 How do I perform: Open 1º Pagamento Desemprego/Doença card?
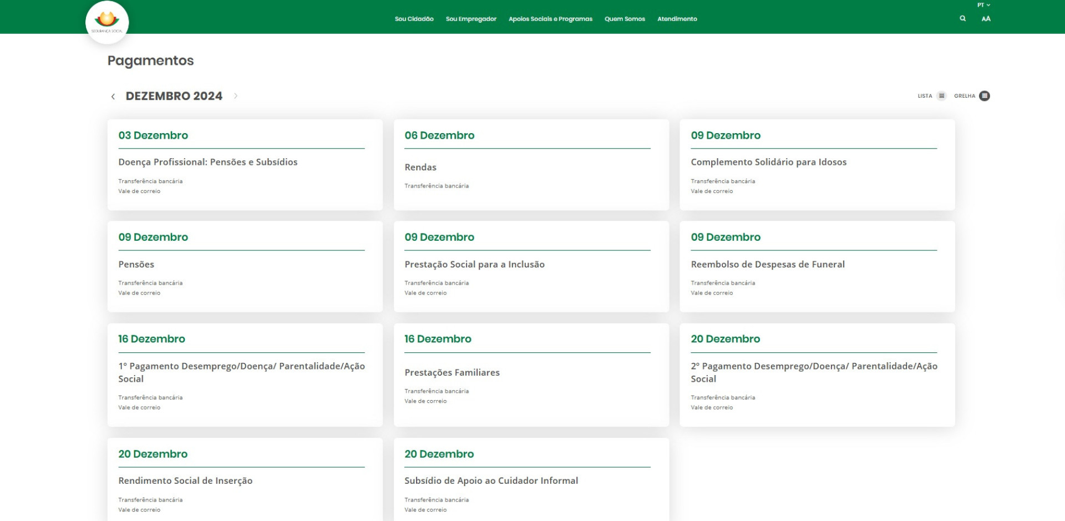pyautogui.click(x=245, y=375)
